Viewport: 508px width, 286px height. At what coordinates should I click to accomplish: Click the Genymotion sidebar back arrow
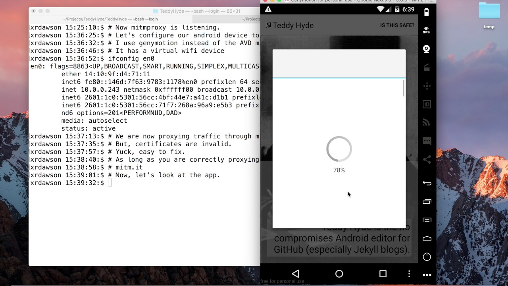[x=427, y=183]
